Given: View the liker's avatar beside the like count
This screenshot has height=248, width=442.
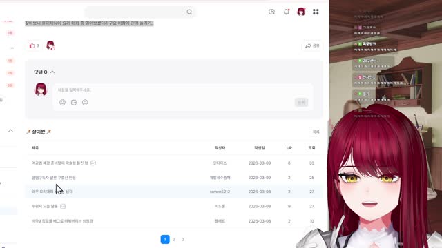Looking at the screenshot, I should click(50, 45).
